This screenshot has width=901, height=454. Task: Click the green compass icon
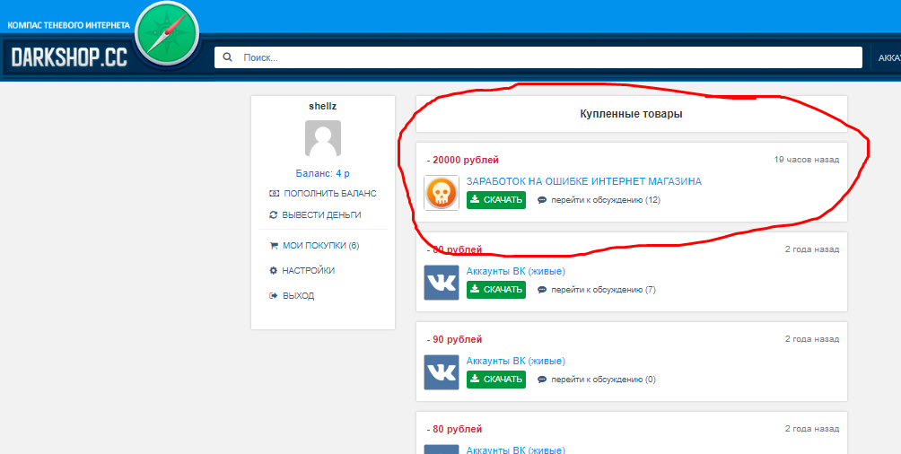[167, 34]
